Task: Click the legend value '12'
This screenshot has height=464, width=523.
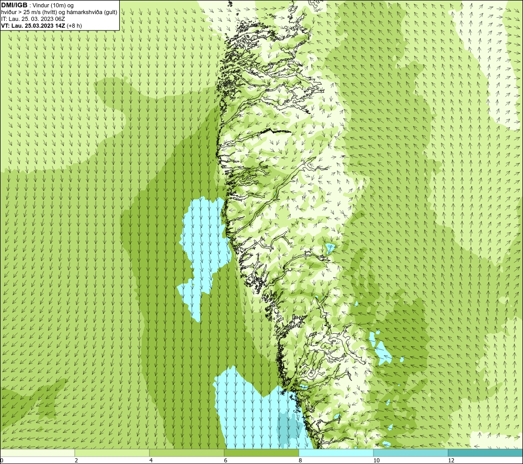Action: pyautogui.click(x=451, y=461)
